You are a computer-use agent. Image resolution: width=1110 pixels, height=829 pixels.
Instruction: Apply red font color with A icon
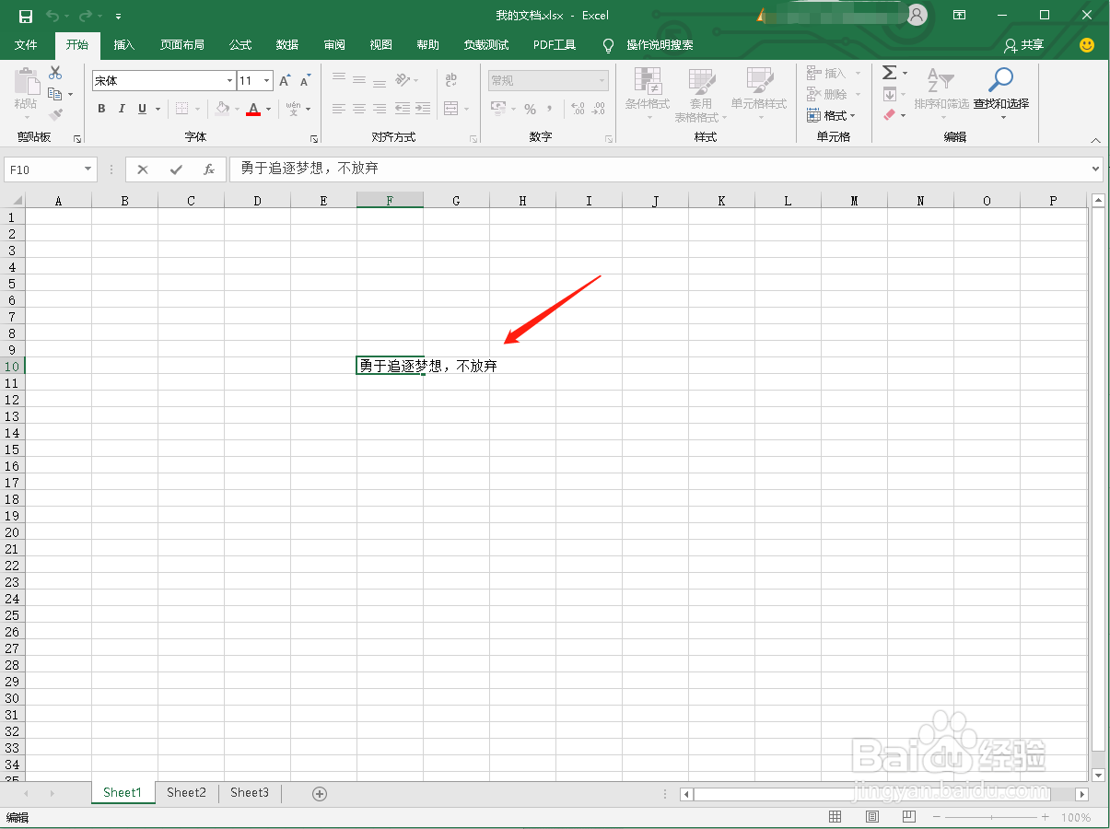(x=253, y=109)
